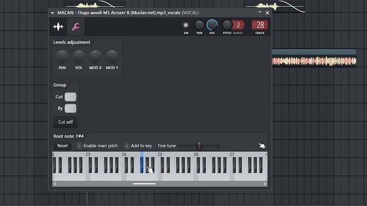This screenshot has width=367, height=206.
Task: Open the sample waveform settings tab
Action: point(58,27)
